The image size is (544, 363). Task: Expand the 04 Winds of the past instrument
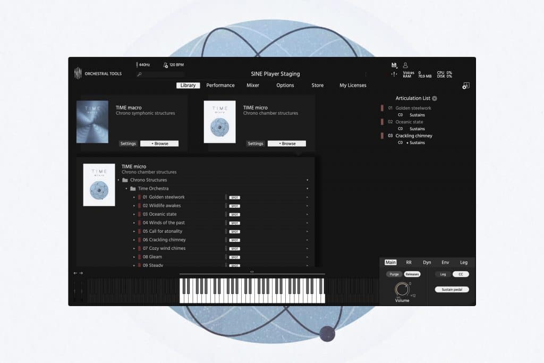(x=134, y=223)
